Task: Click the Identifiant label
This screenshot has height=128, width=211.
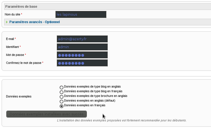Action: (12, 47)
